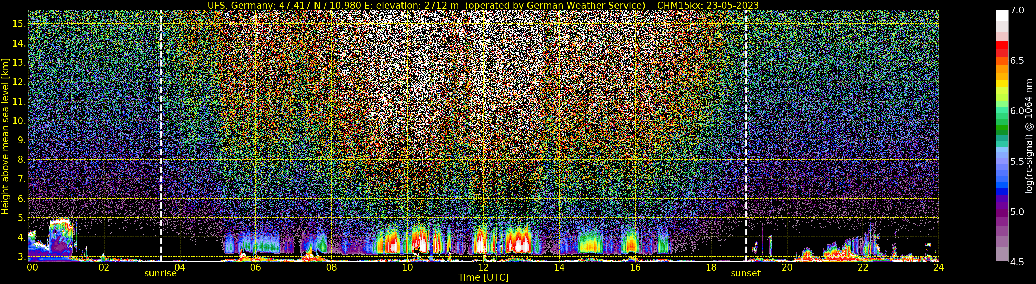Click the 10. tick on the height axis
The width and height of the screenshot is (1036, 284).
[19, 121]
